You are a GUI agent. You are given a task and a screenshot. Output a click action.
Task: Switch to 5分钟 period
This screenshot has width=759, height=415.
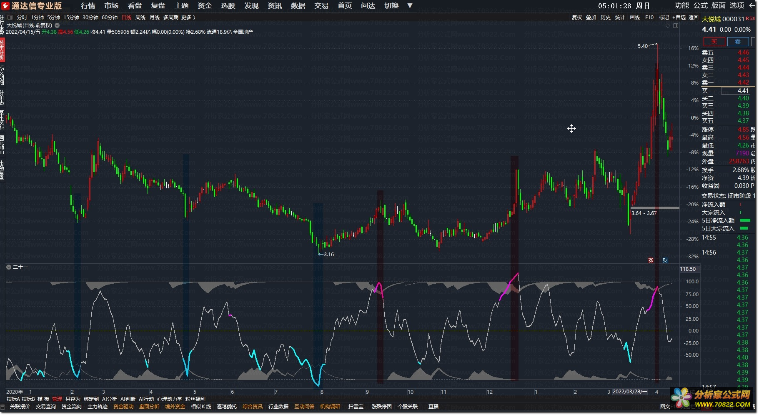tap(53, 17)
